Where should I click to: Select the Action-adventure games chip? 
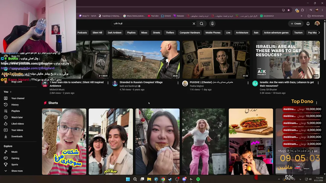click(x=276, y=33)
